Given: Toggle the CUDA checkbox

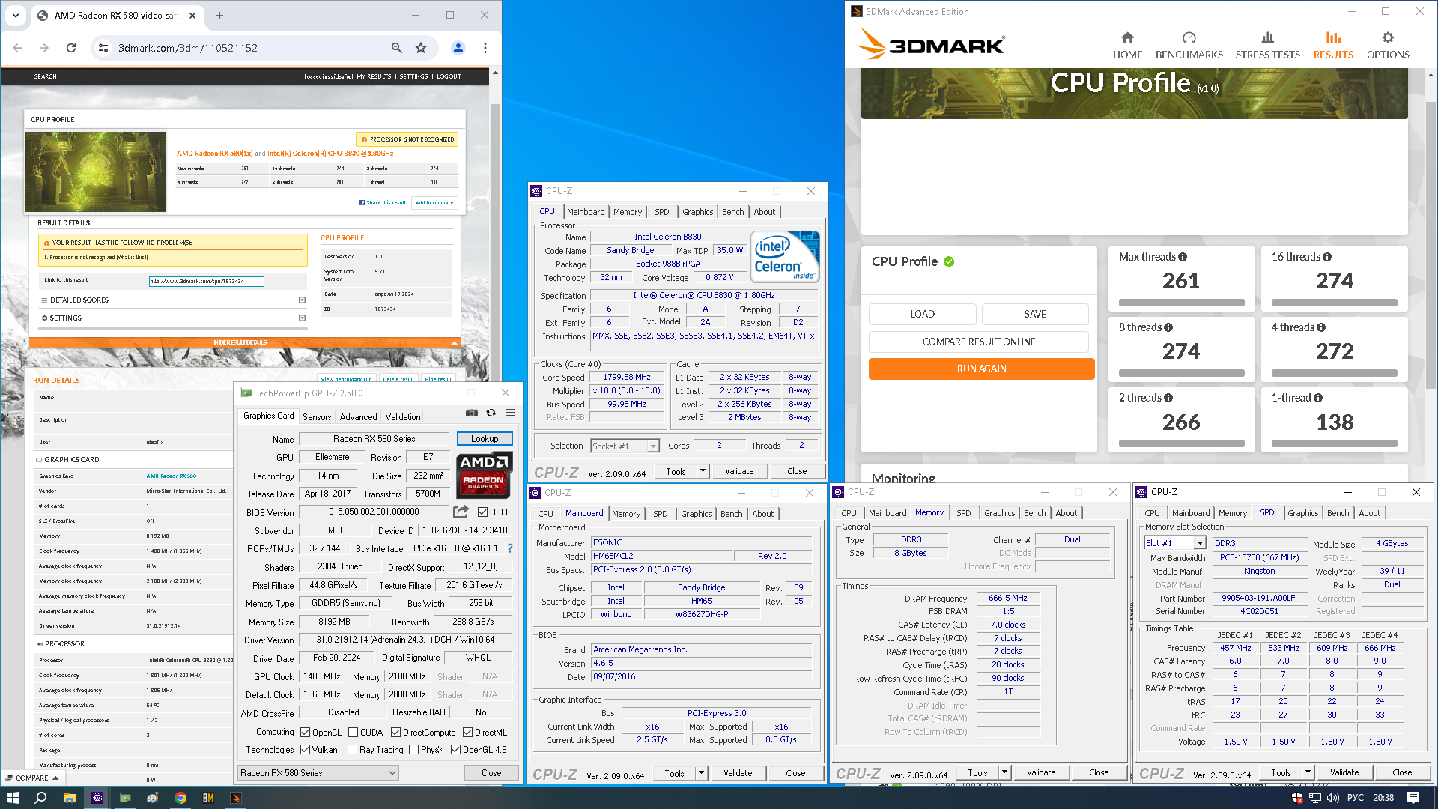Looking at the screenshot, I should point(353,733).
